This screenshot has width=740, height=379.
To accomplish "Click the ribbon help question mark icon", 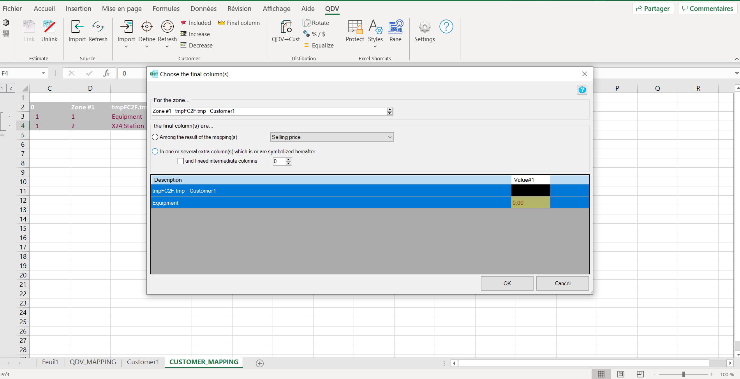I will point(446,26).
